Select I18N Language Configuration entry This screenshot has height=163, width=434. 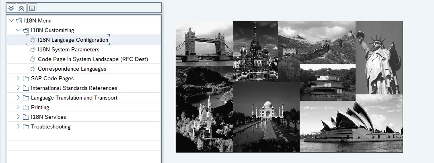[73, 40]
